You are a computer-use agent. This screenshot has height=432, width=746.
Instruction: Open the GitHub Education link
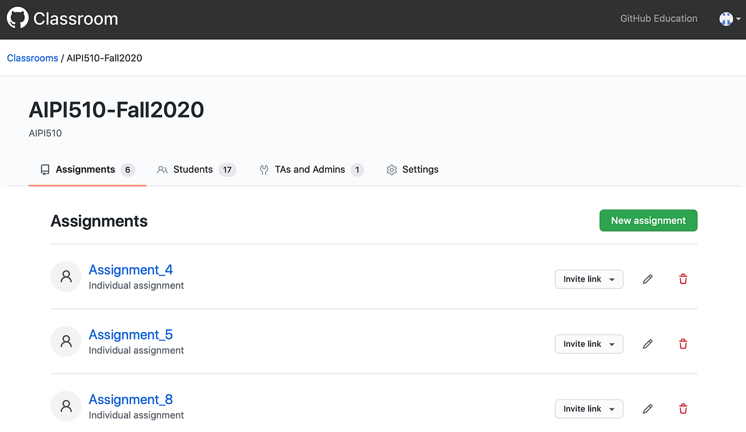pos(658,18)
